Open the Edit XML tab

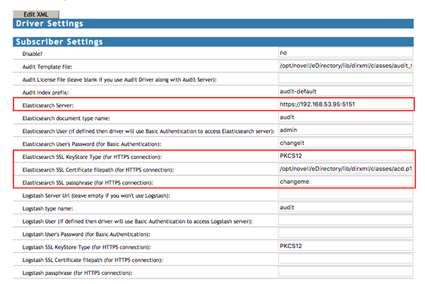[x=36, y=14]
